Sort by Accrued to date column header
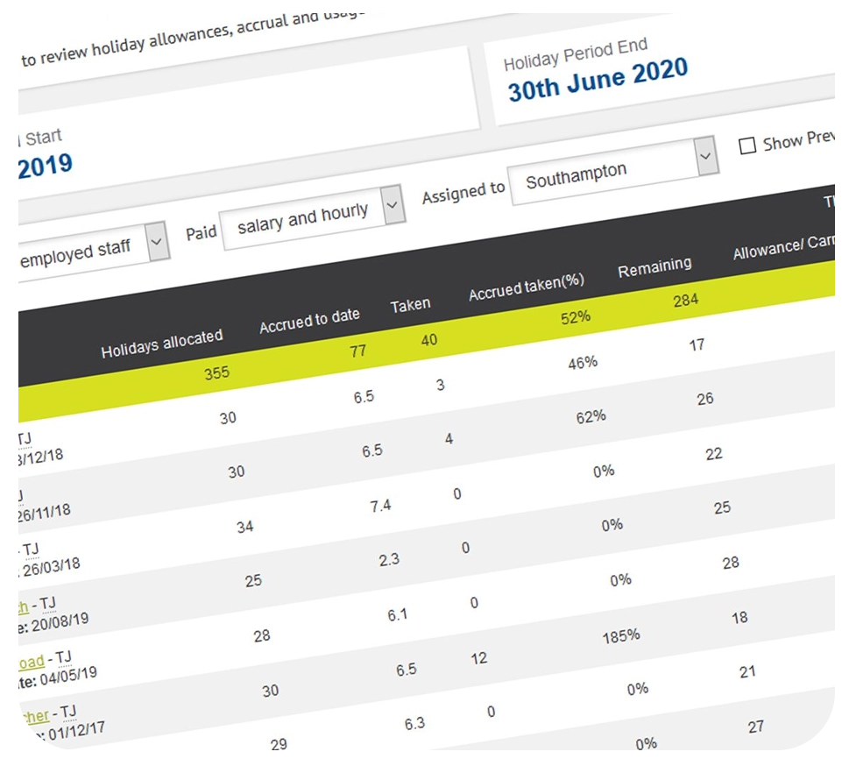856x773 pixels. click(309, 320)
